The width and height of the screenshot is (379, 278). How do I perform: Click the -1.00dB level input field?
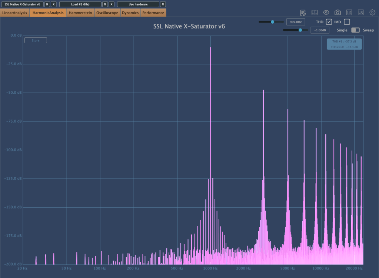coord(320,30)
